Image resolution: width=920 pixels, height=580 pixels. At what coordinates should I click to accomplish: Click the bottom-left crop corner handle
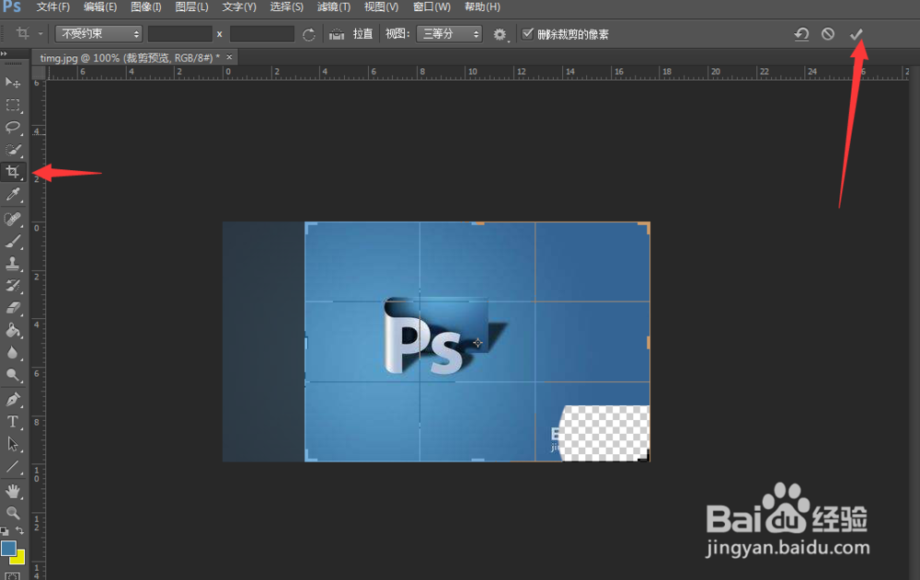tap(309, 456)
